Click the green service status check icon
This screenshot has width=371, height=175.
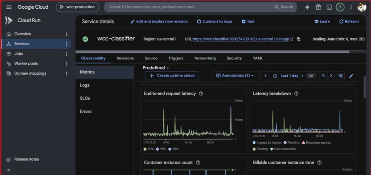(86, 39)
